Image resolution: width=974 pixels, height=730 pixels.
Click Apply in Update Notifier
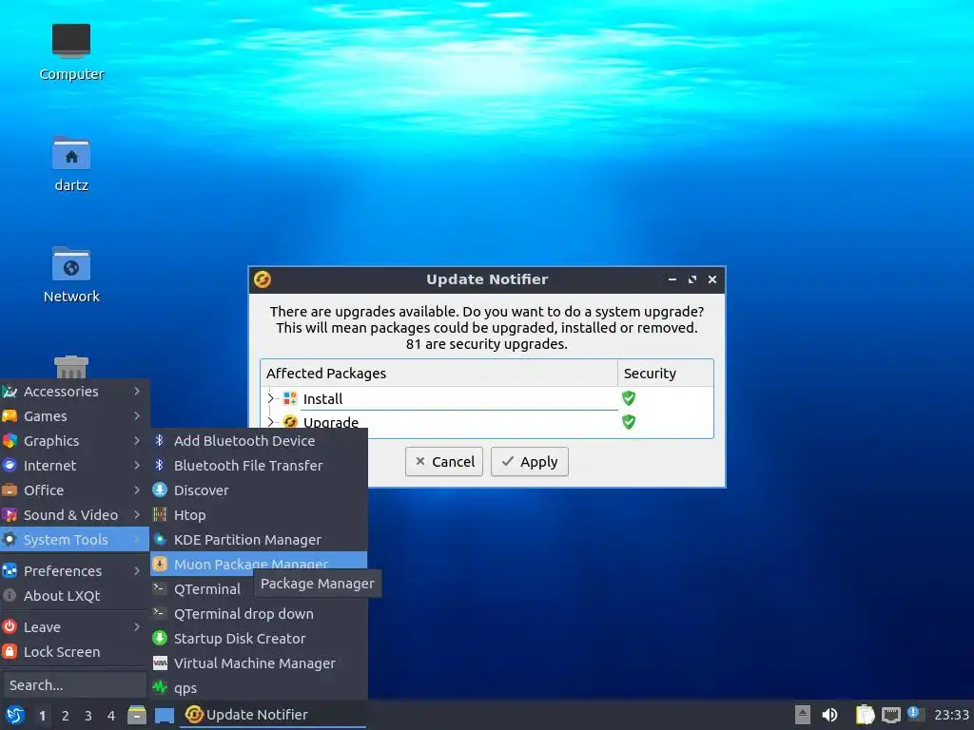coord(529,462)
